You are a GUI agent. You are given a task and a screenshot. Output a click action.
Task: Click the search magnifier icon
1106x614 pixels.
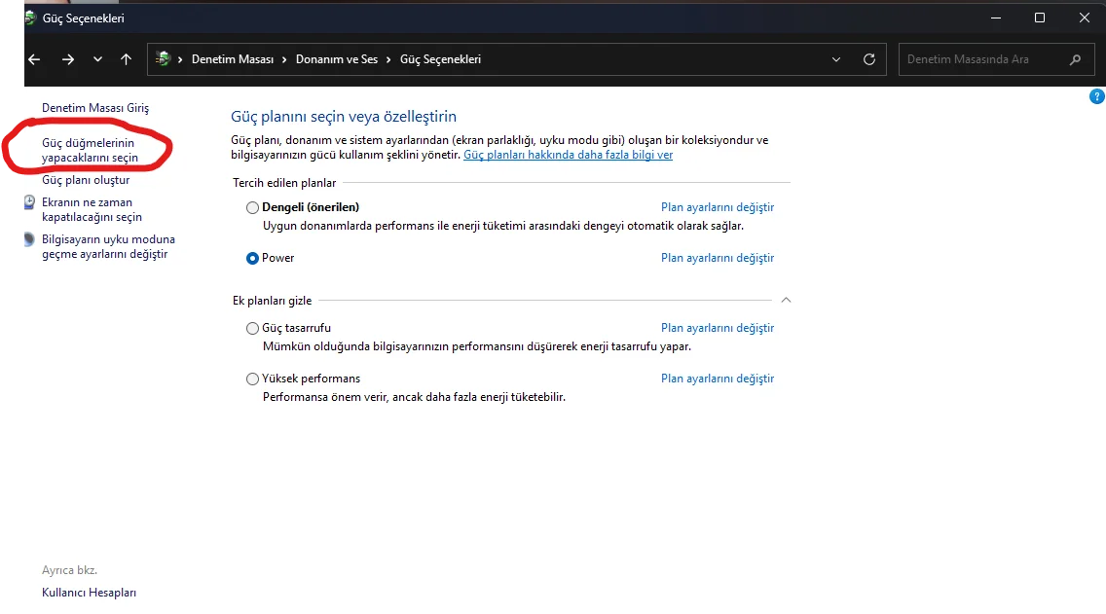[1075, 60]
